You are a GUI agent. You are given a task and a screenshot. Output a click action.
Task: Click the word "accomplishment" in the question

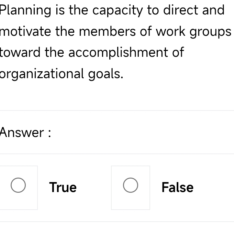(x=118, y=53)
